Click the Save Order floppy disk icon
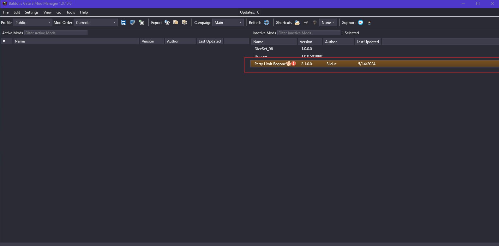 pyautogui.click(x=124, y=22)
